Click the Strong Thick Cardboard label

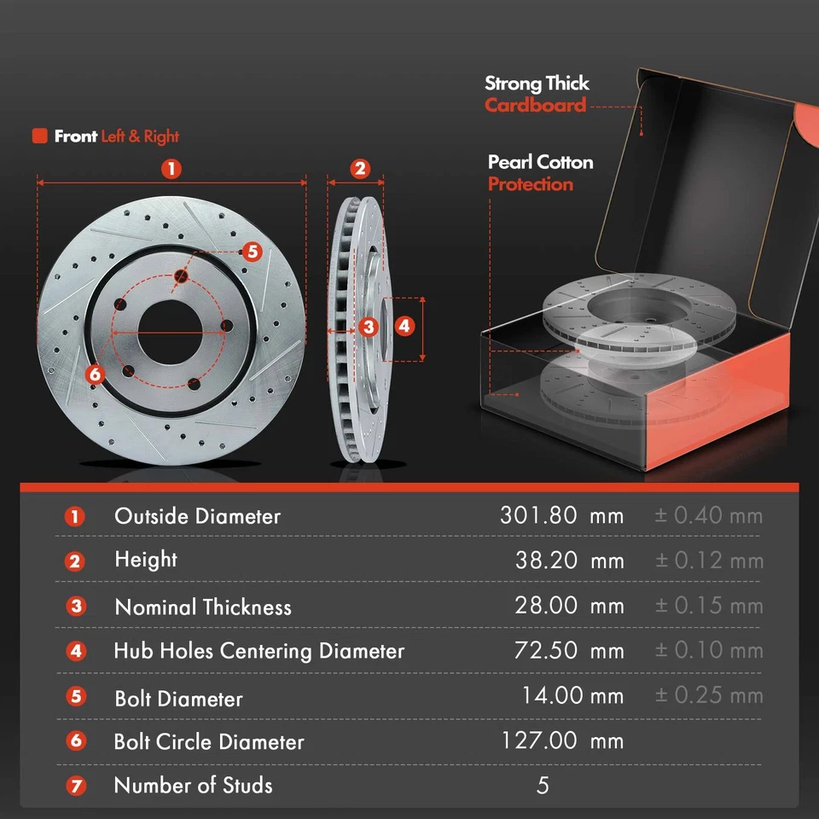coord(537,94)
